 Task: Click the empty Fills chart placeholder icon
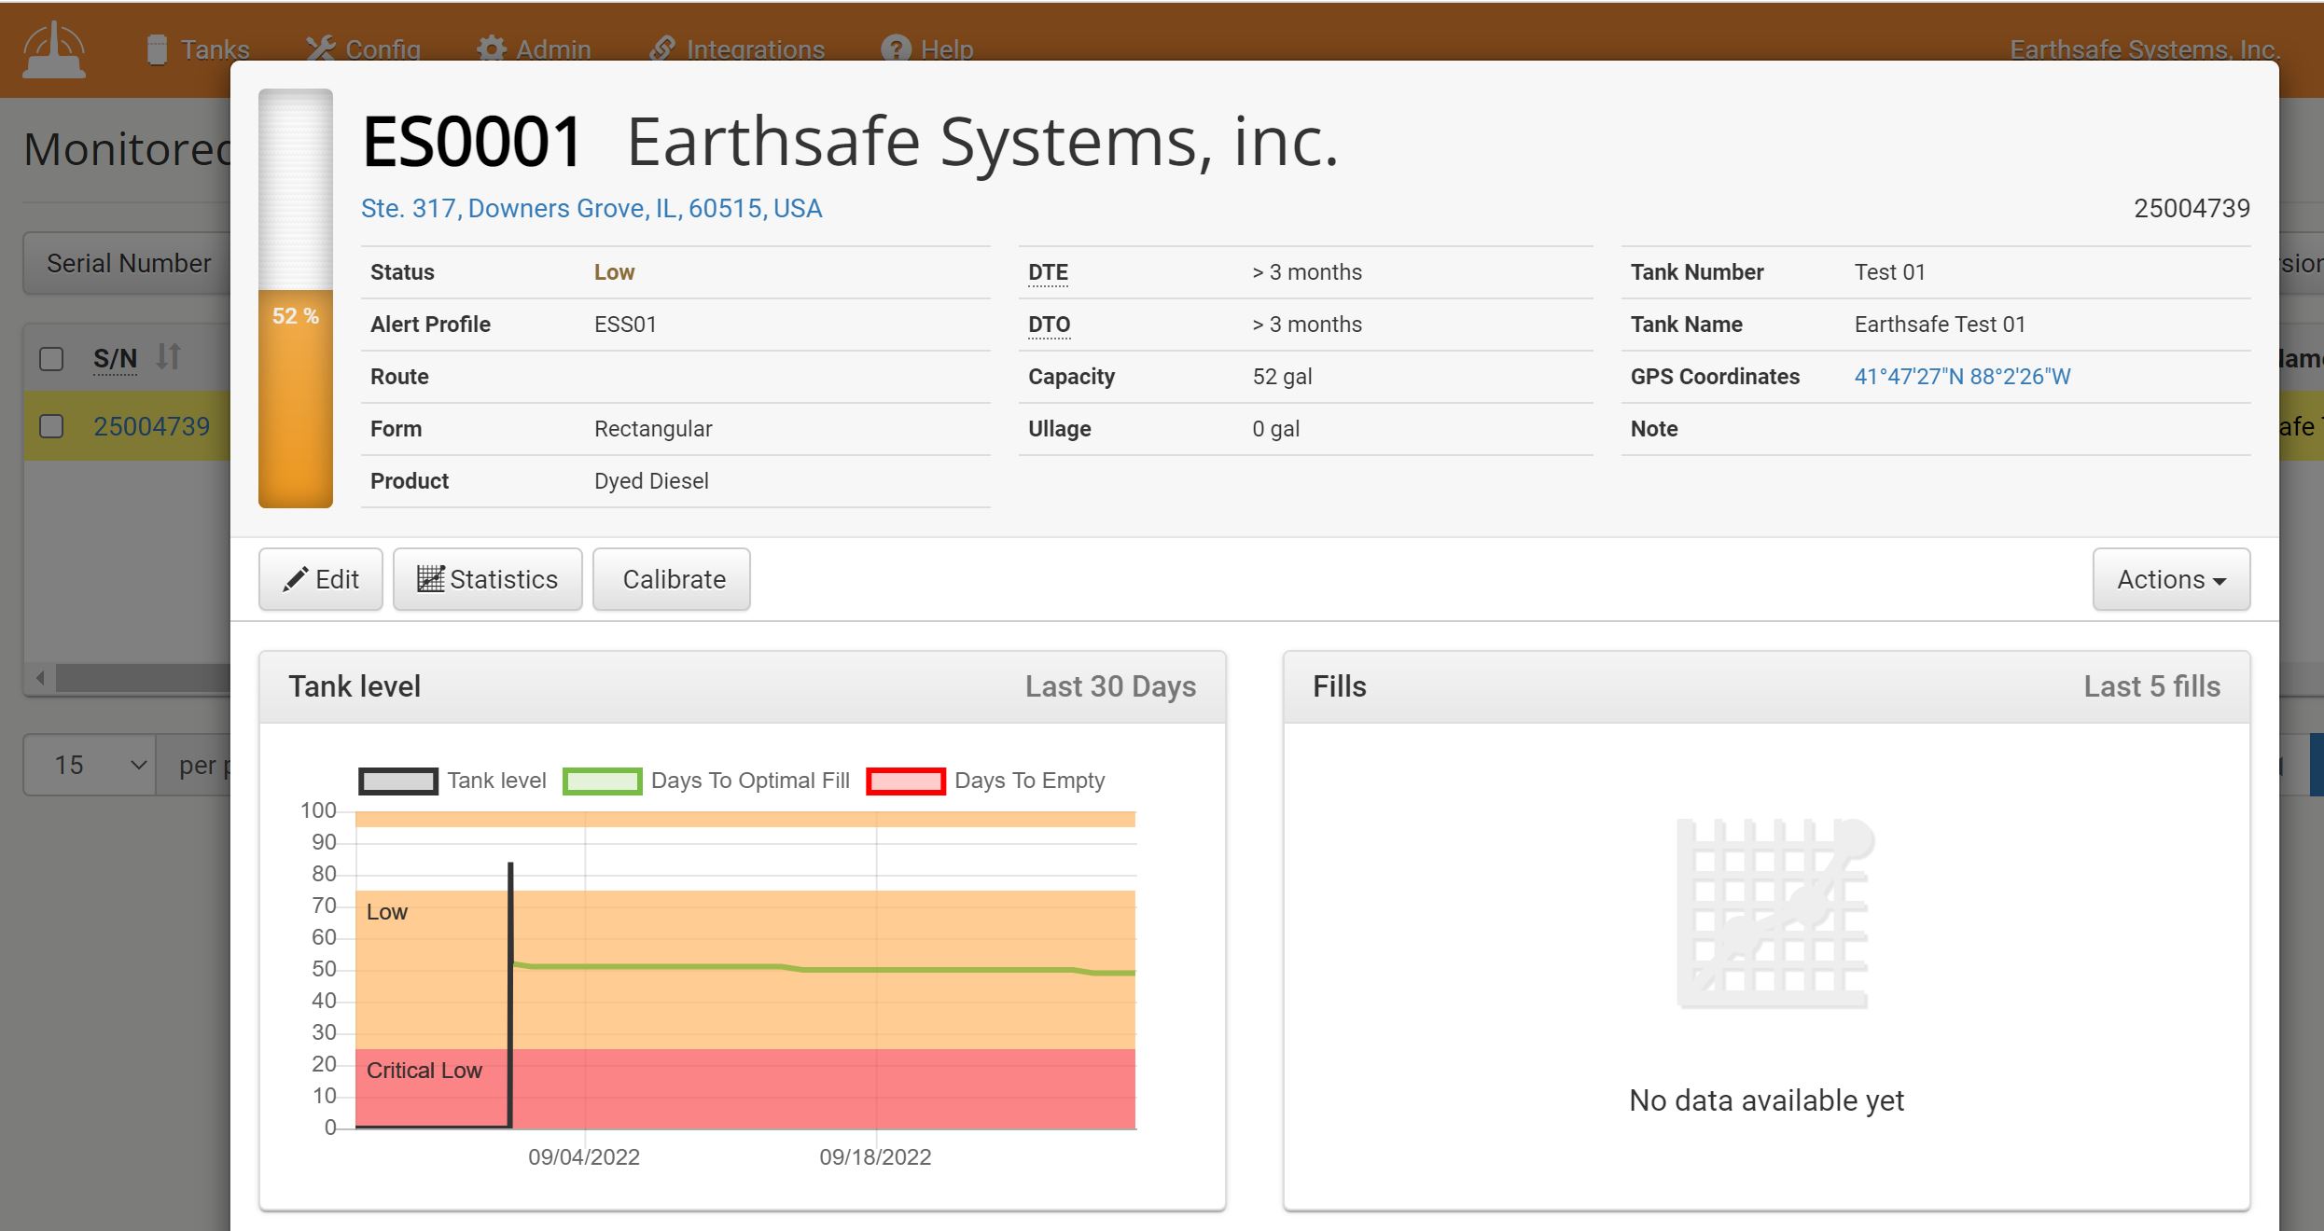pos(1774,914)
